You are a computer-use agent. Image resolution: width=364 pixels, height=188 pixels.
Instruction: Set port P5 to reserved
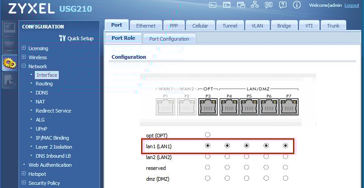click(246, 167)
